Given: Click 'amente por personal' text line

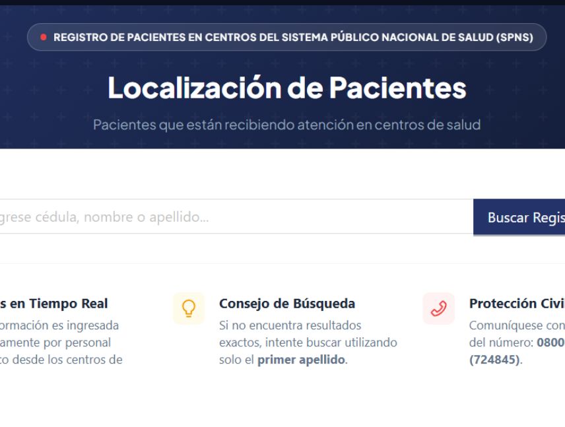Looking at the screenshot, I should coord(55,343).
